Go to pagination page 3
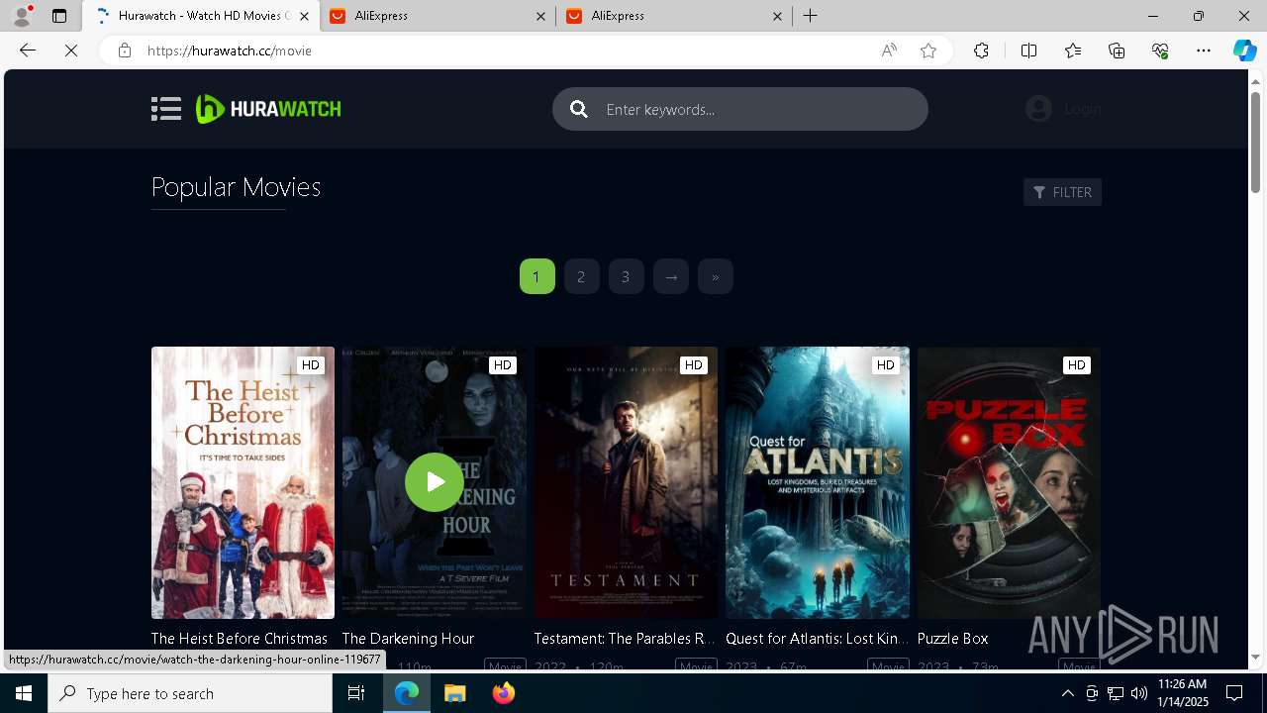The image size is (1267, 713). [626, 276]
